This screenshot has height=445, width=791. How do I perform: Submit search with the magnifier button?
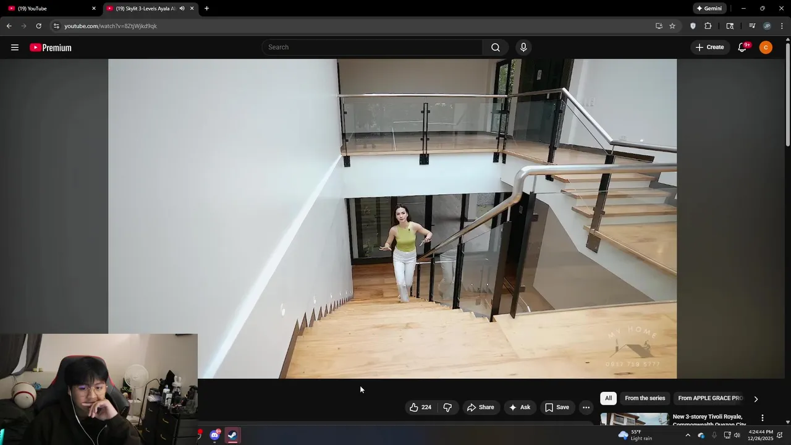(496, 48)
